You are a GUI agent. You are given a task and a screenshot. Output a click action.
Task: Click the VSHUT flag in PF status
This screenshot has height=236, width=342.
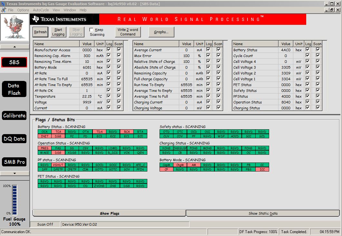pyautogui.click(x=58, y=165)
